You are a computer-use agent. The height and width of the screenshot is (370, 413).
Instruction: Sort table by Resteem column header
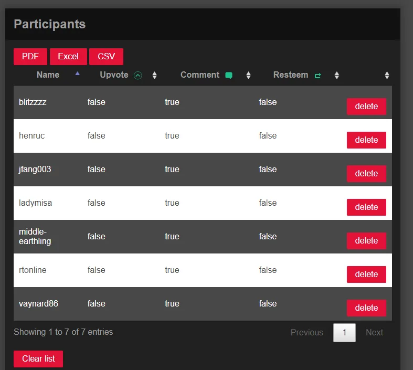pyautogui.click(x=291, y=75)
